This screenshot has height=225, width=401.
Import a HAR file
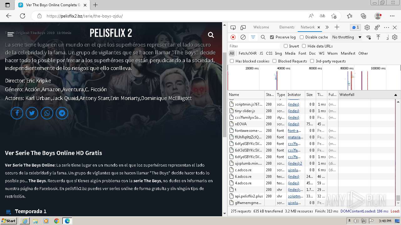(x=378, y=37)
